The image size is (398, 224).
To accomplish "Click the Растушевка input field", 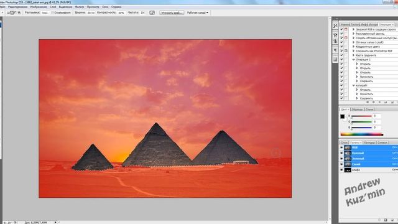I will pyautogui.click(x=45, y=12).
